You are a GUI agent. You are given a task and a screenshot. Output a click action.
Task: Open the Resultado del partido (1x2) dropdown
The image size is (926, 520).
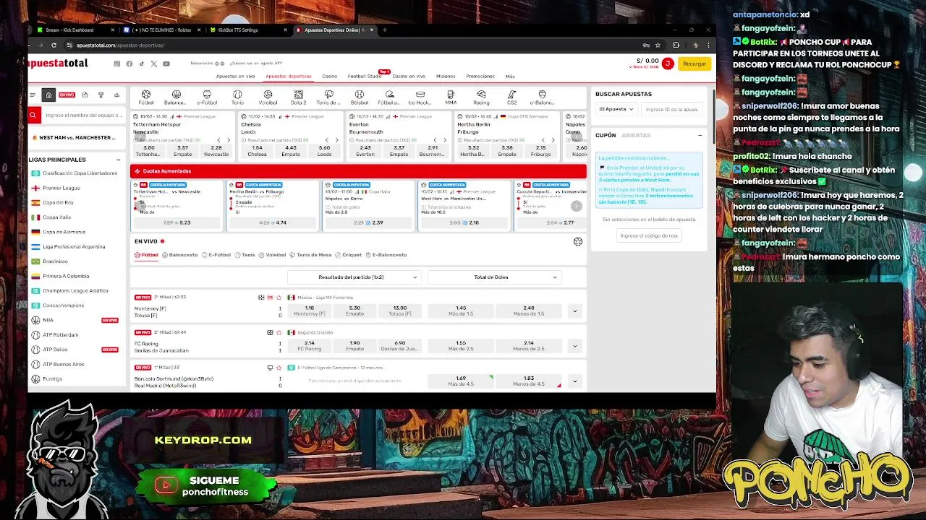click(354, 277)
